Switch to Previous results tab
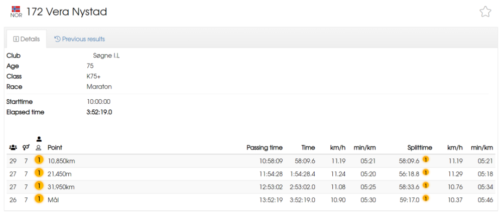The width and height of the screenshot is (502, 216). pos(80,39)
